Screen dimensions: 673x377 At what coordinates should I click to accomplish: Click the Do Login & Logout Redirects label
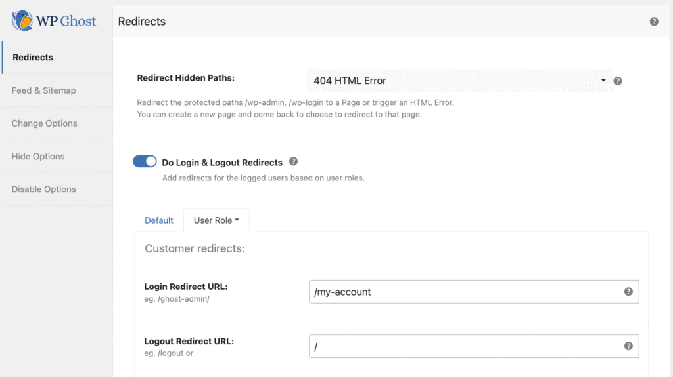(x=222, y=163)
